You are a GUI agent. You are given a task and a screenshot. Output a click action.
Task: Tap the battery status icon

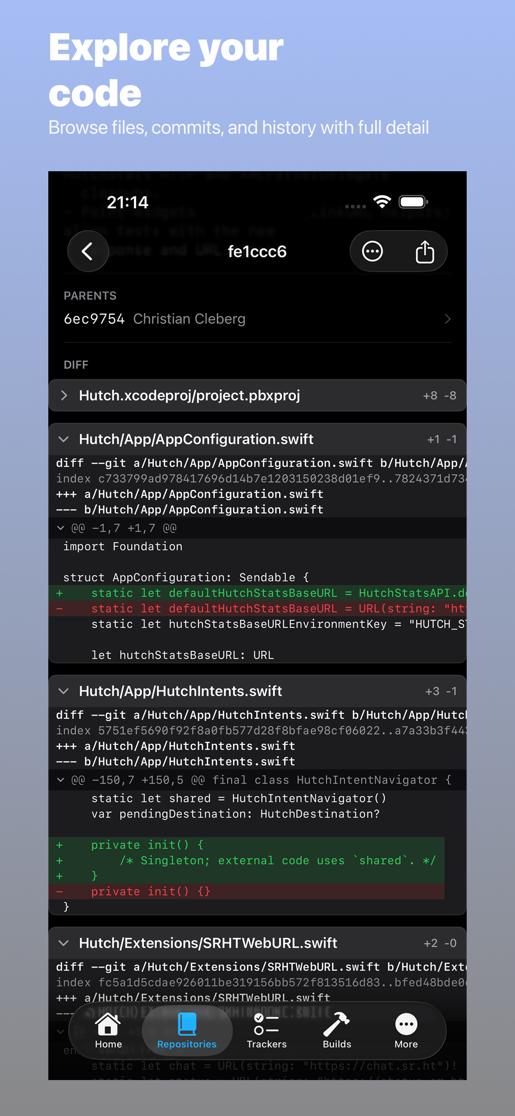414,202
